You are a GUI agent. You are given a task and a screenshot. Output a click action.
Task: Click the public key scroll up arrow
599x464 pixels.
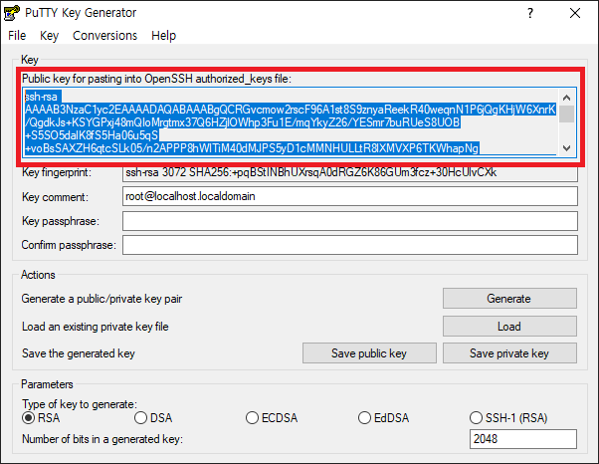click(x=567, y=98)
